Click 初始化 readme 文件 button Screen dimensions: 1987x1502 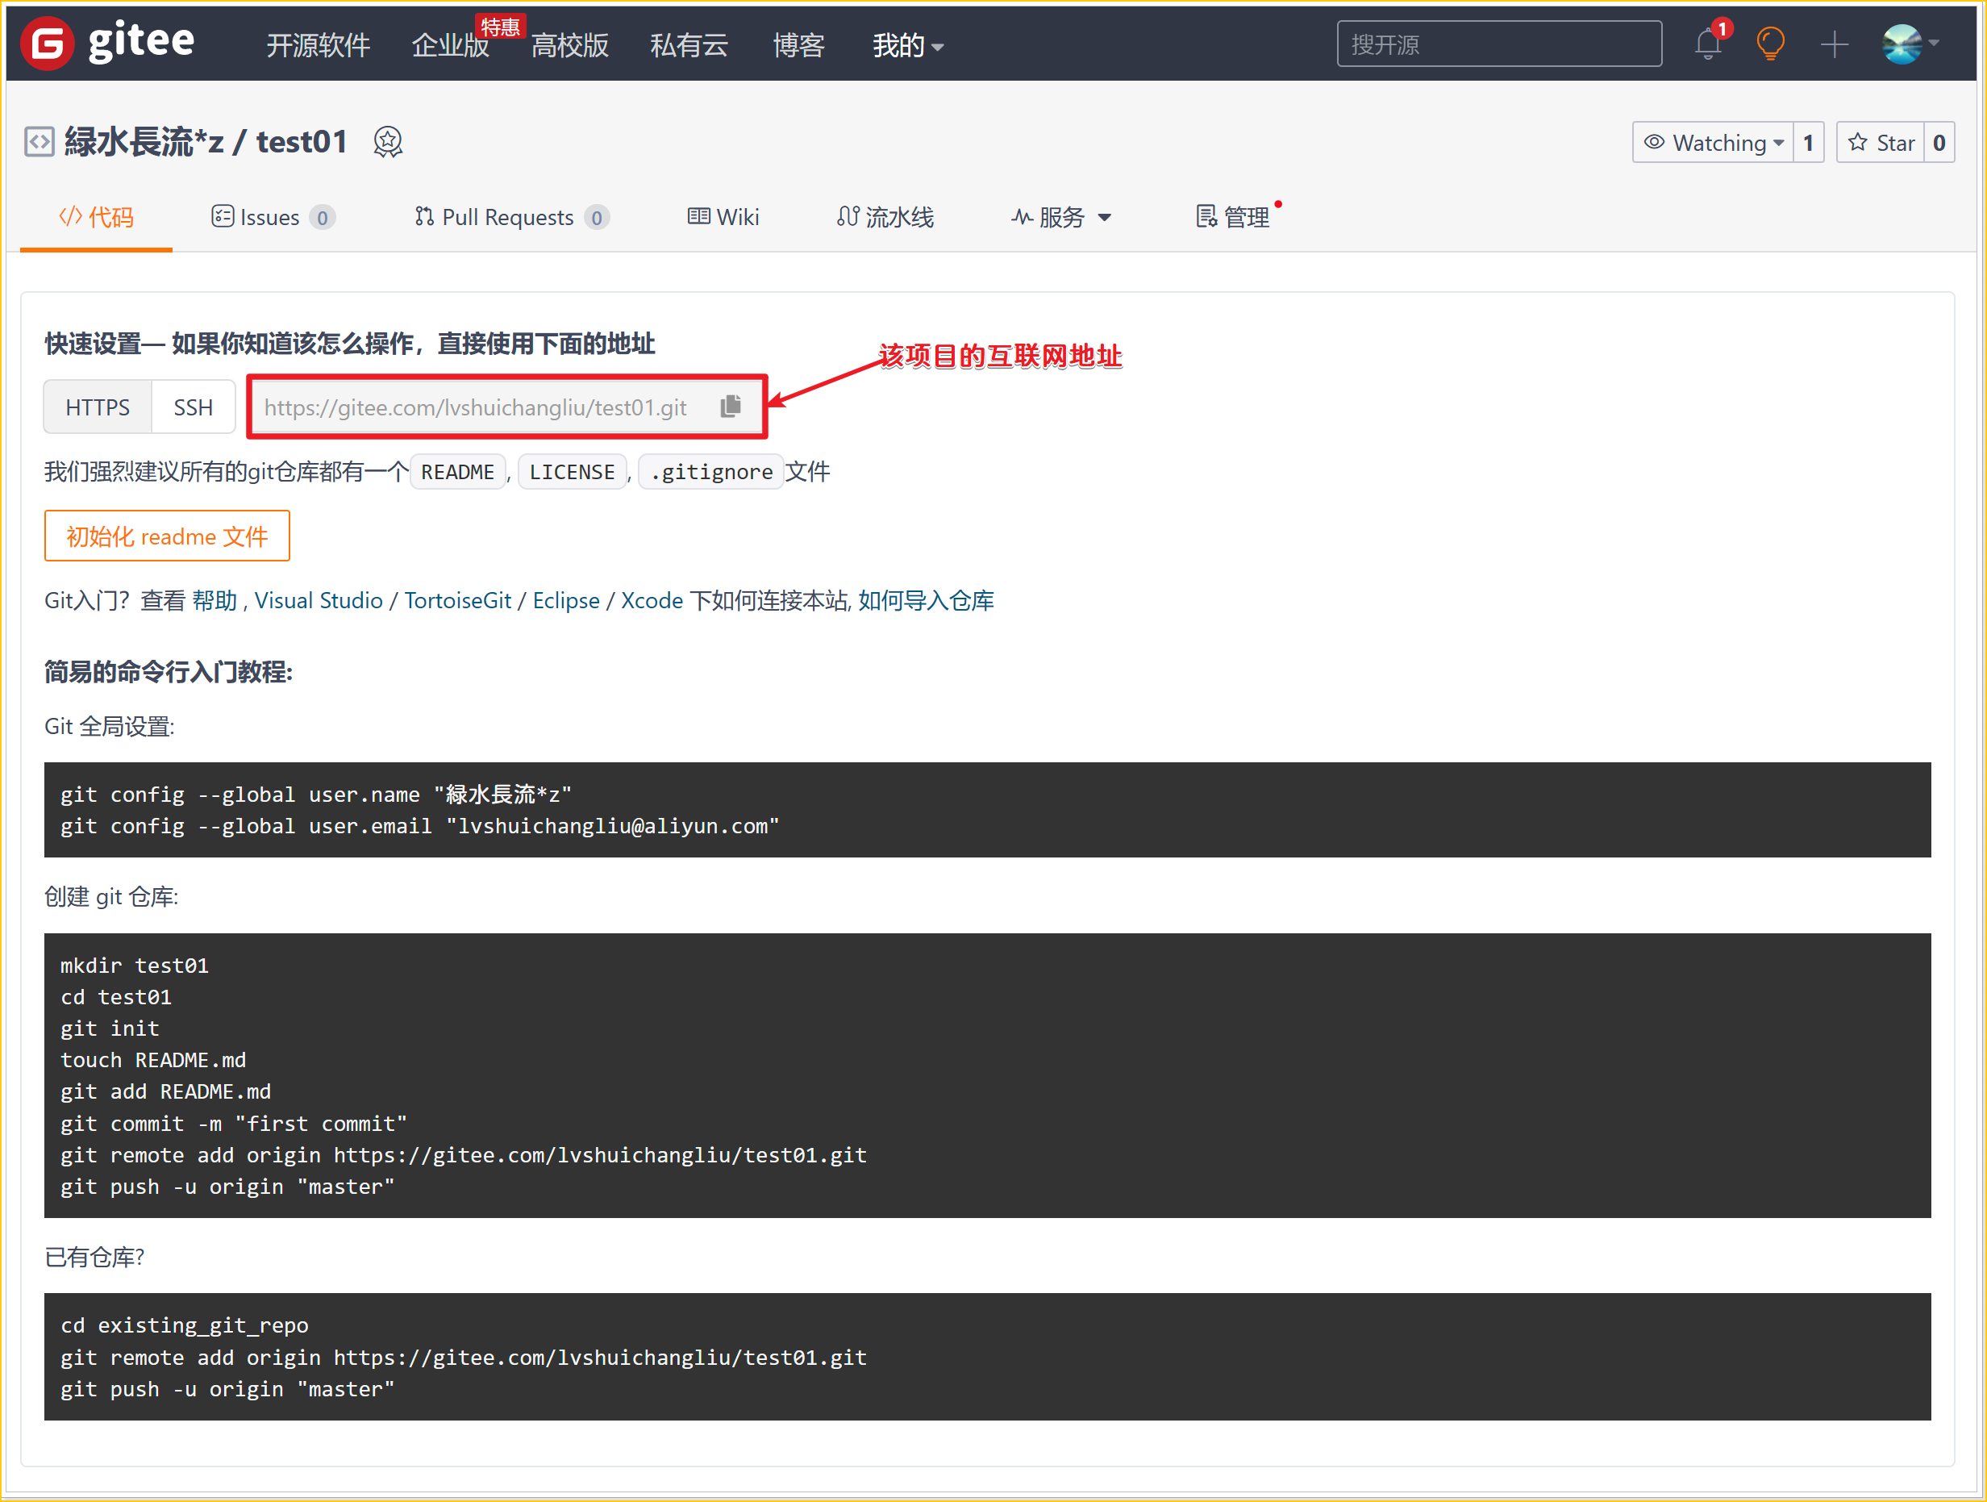167,536
